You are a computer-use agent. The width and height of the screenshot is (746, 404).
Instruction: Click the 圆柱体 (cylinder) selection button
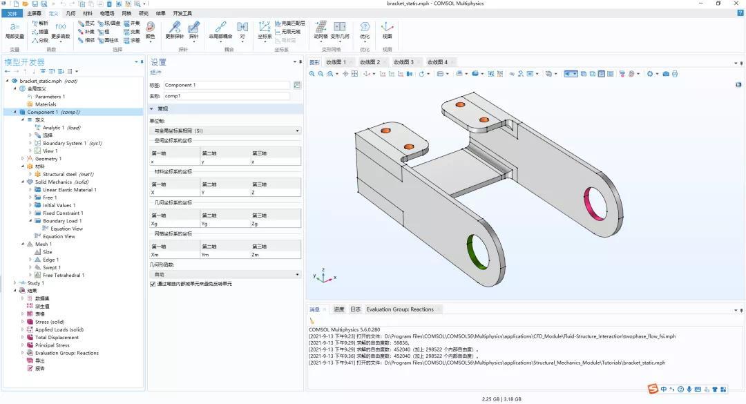coord(108,40)
